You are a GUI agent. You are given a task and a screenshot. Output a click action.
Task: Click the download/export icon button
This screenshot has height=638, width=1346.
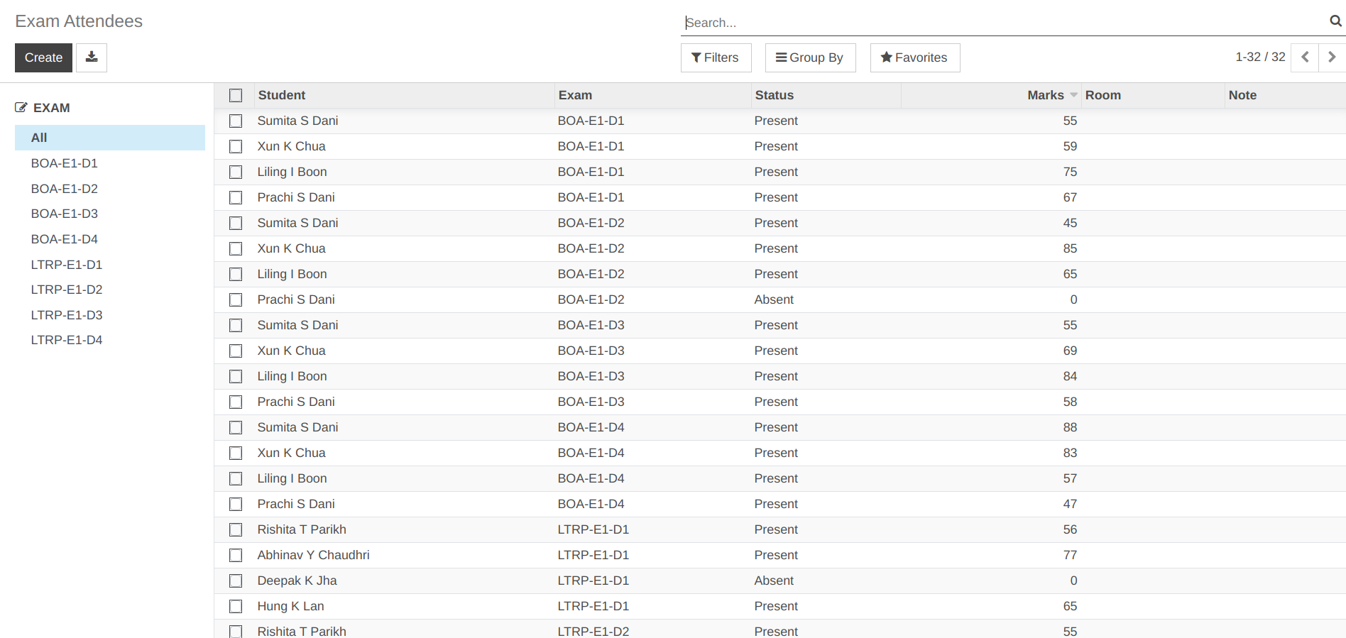coord(92,57)
